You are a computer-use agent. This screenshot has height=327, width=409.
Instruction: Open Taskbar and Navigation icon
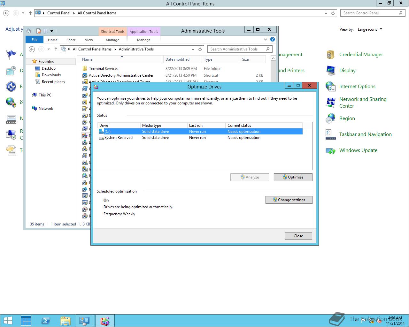(330, 134)
